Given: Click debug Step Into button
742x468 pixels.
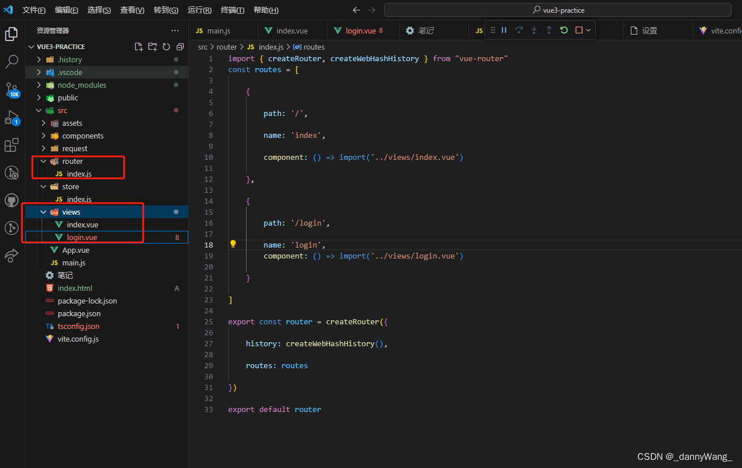Looking at the screenshot, I should click(x=534, y=30).
